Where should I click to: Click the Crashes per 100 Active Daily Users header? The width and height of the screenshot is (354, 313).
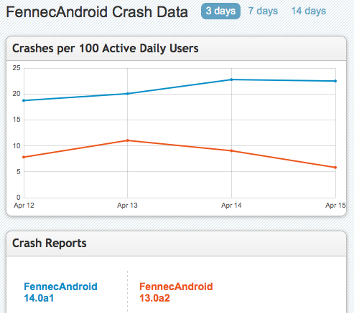[106, 49]
